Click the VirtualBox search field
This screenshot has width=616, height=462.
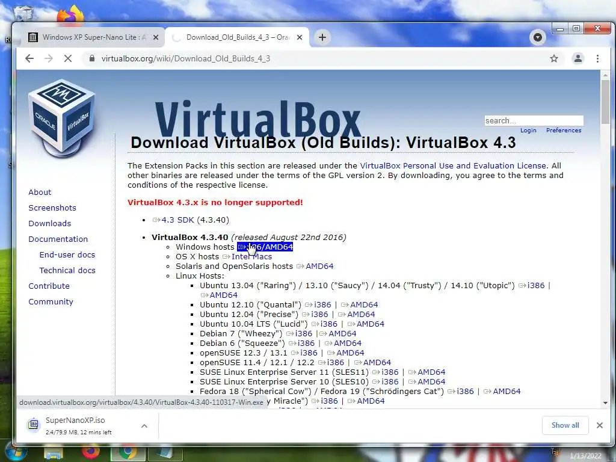(x=534, y=120)
